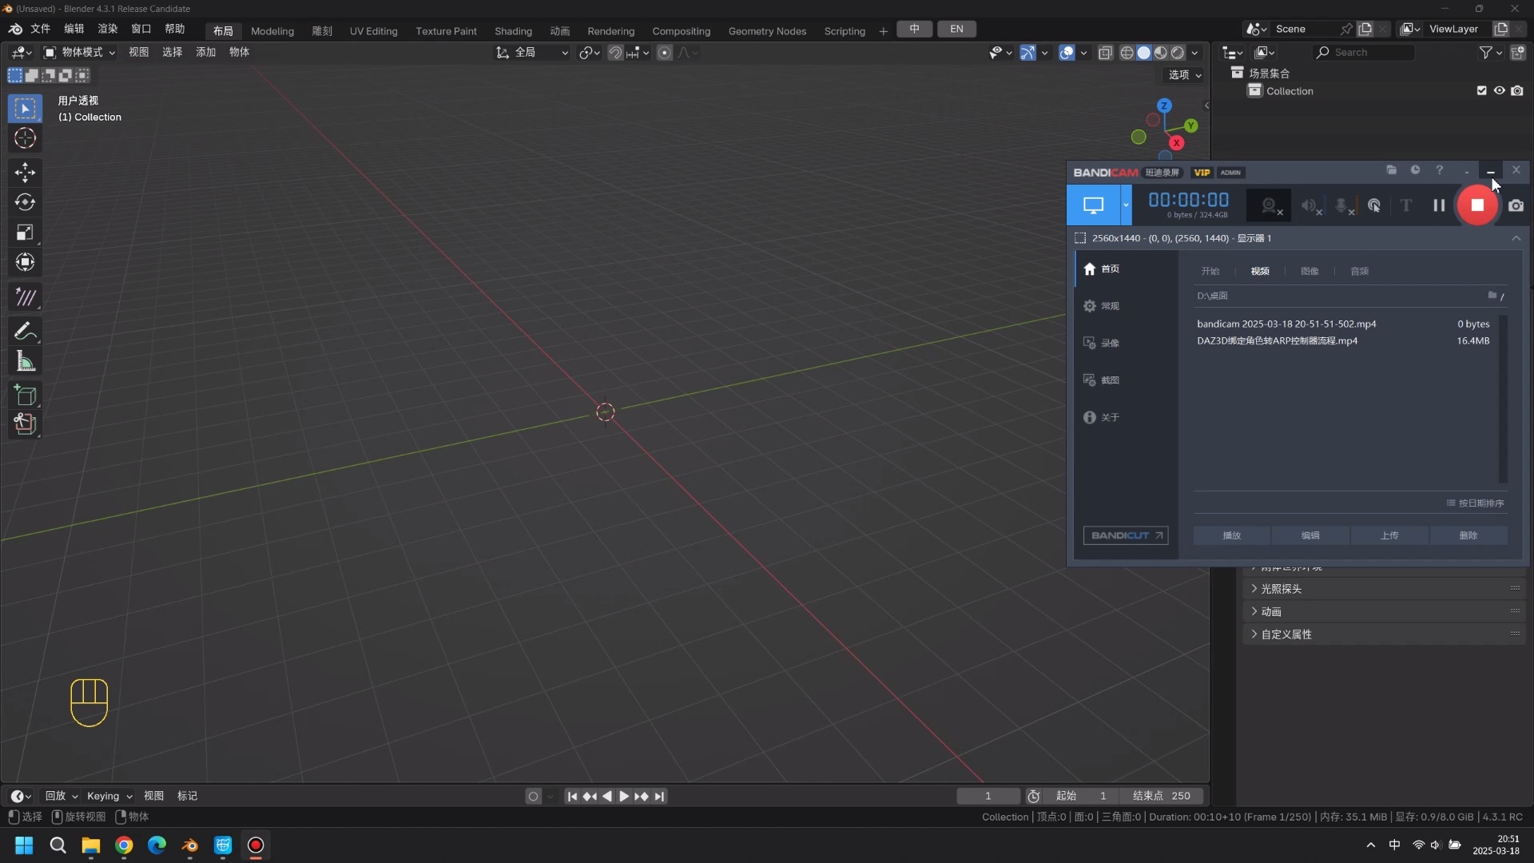This screenshot has height=863, width=1534.
Task: Select the Cursor tool in Blender toolbar
Action: coord(25,138)
